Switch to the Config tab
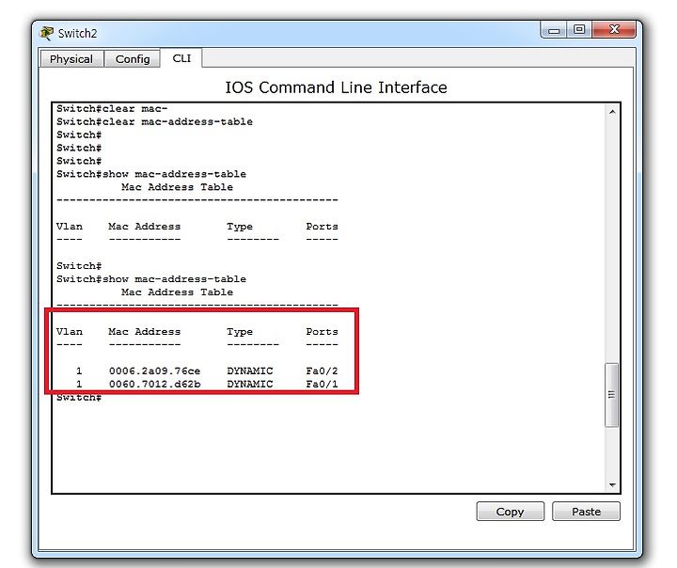The width and height of the screenshot is (677, 568). click(133, 58)
